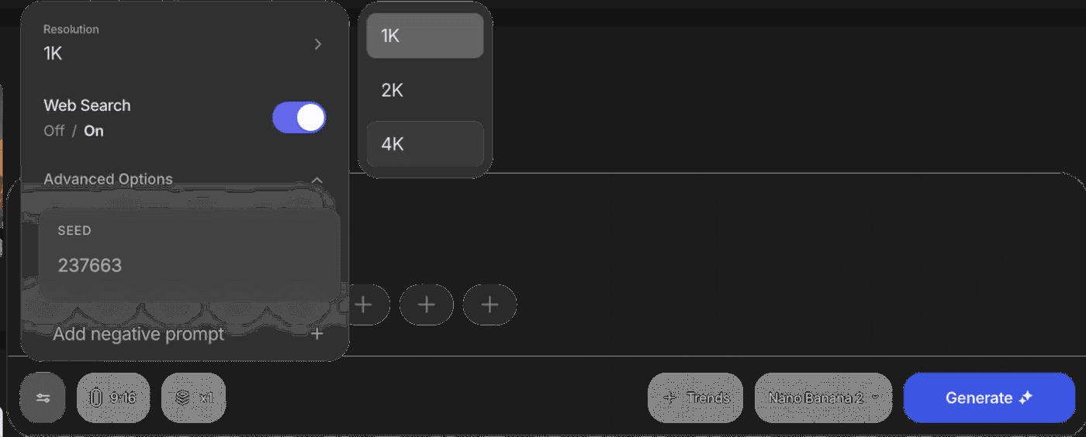Image resolution: width=1086 pixels, height=437 pixels.
Task: Click the Advanced Options label text
Action: click(x=108, y=179)
